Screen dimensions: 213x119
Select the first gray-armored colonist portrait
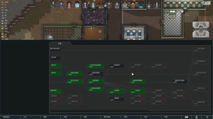point(53,5)
